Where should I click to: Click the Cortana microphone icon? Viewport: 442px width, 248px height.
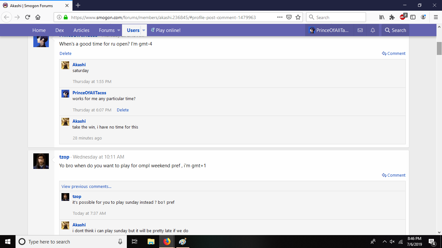(120, 242)
